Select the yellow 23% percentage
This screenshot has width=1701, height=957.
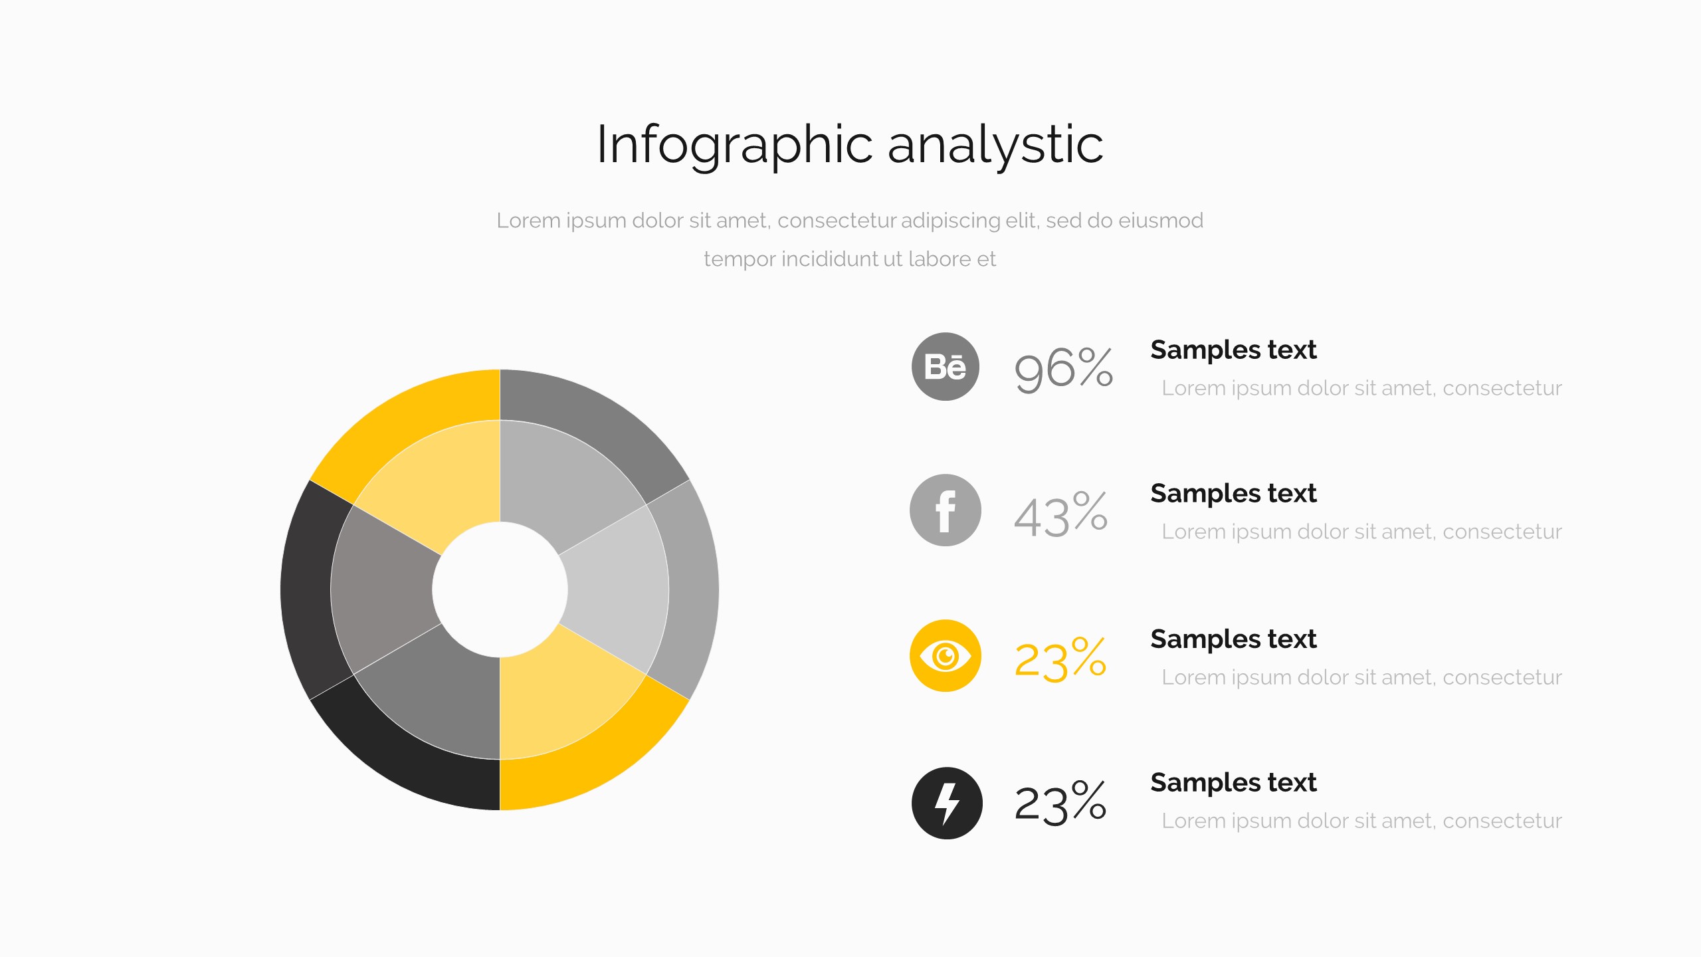click(1060, 659)
